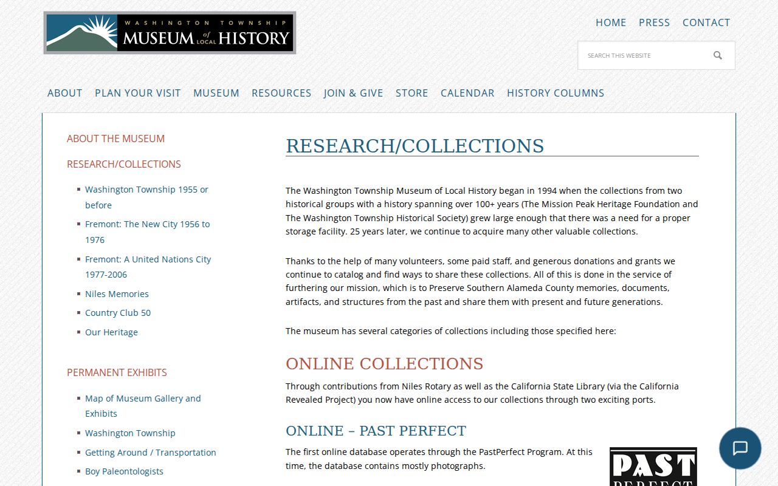The width and height of the screenshot is (778, 486).
Task: Click the Online – Past Perfect heading
Action: pos(376,431)
